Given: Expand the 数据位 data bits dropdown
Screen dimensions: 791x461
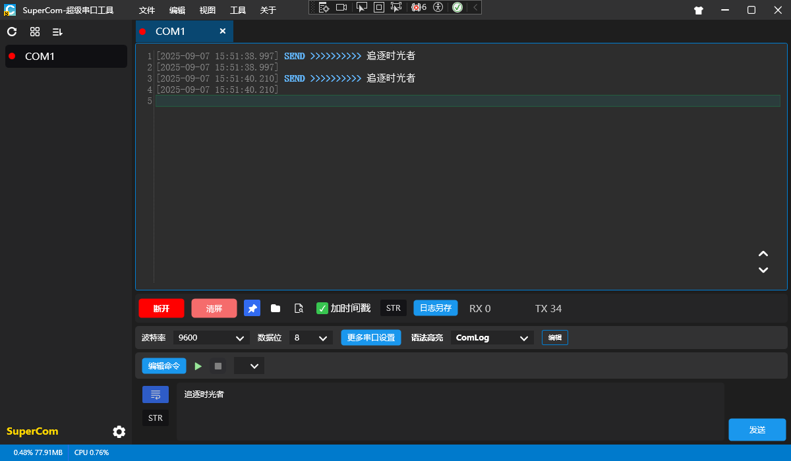Looking at the screenshot, I should pyautogui.click(x=311, y=337).
